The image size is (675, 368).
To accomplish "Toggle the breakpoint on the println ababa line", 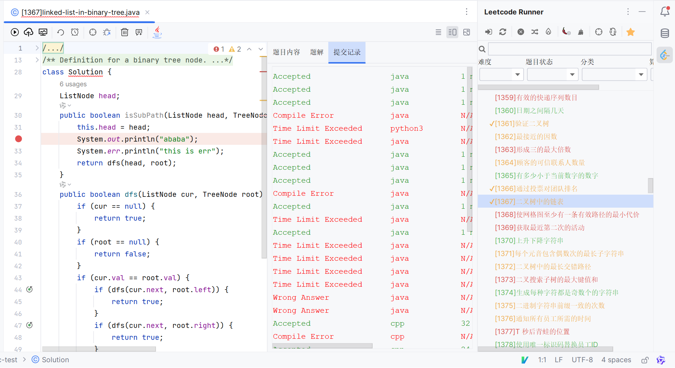I will tap(18, 139).
